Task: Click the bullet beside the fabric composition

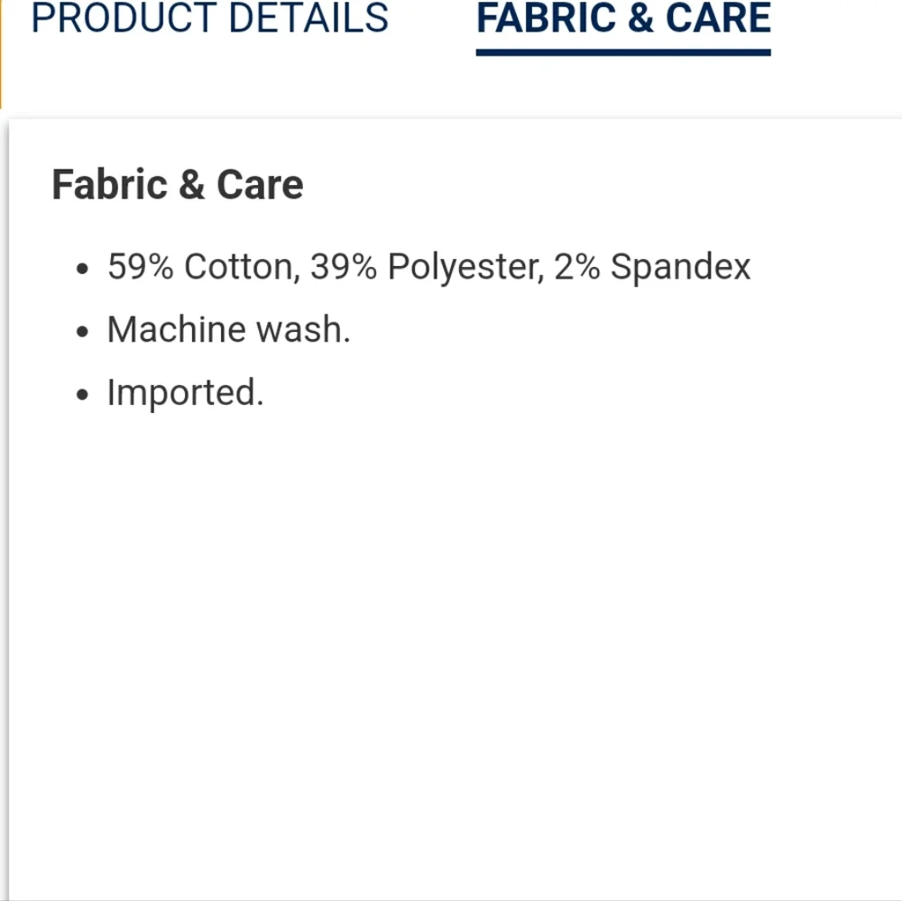Action: pyautogui.click(x=84, y=269)
